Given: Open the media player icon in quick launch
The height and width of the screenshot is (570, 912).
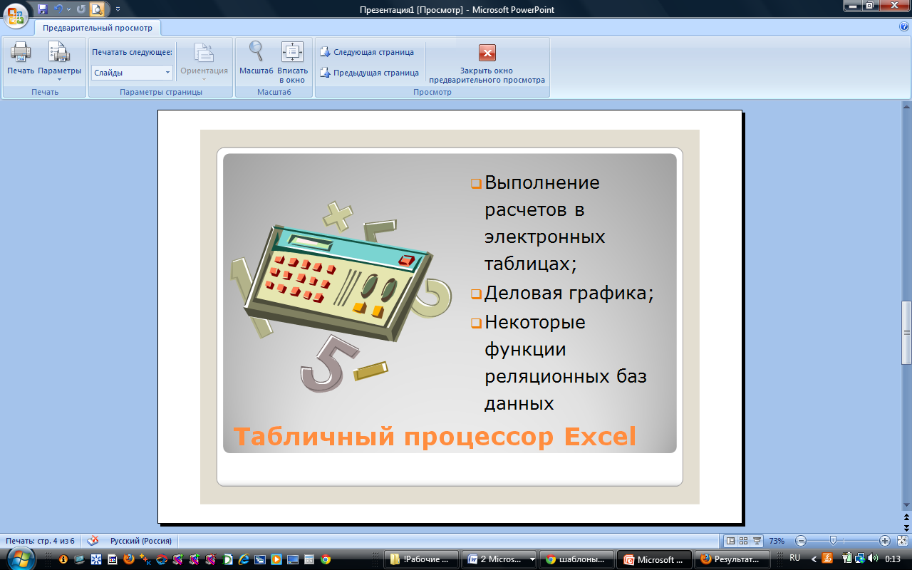Looking at the screenshot, I should (x=276, y=559).
